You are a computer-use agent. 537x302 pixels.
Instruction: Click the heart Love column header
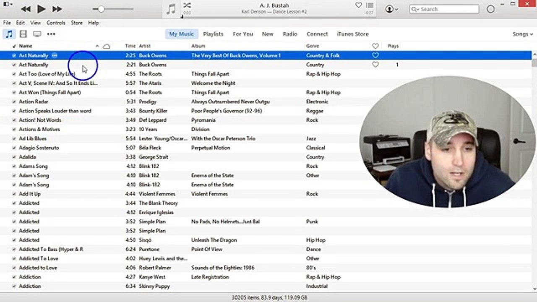coord(375,46)
